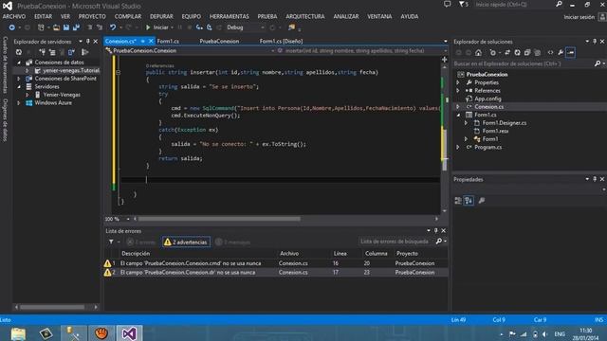Click Connect to Database icon in Server Explorer

[42, 52]
